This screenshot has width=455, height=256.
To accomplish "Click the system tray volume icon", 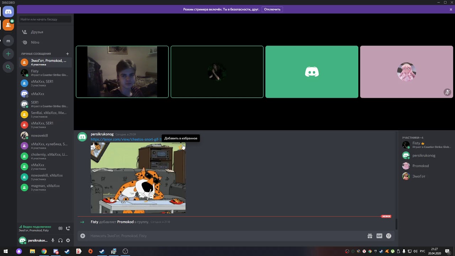I will click(414, 251).
